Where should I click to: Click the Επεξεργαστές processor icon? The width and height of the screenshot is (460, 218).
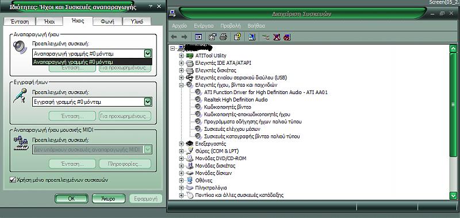pyautogui.click(x=190, y=143)
